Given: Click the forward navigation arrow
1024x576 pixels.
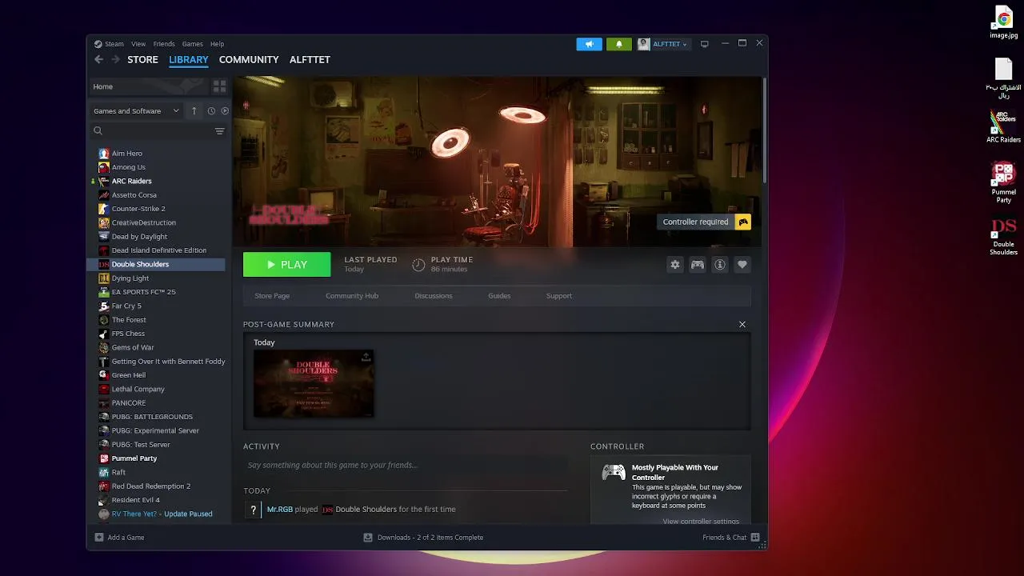Looking at the screenshot, I should (116, 59).
